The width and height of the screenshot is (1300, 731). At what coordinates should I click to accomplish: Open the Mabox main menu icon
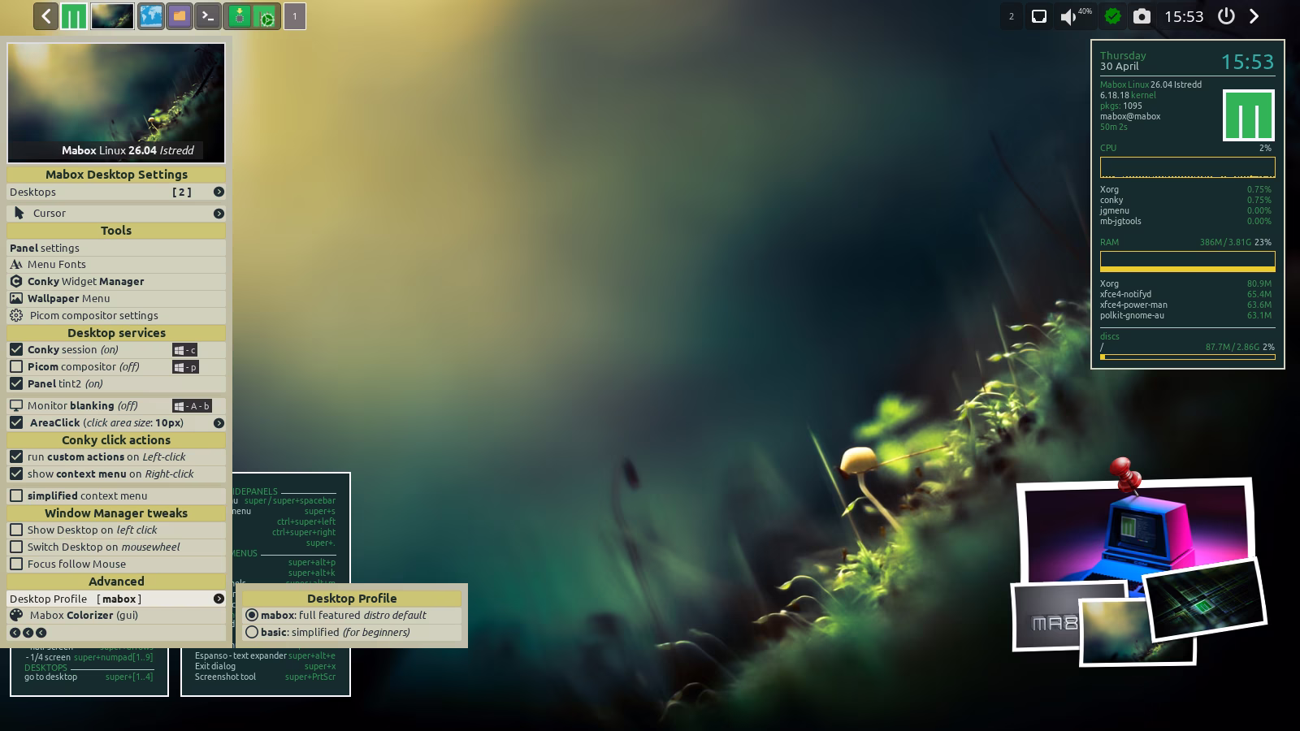coord(74,16)
